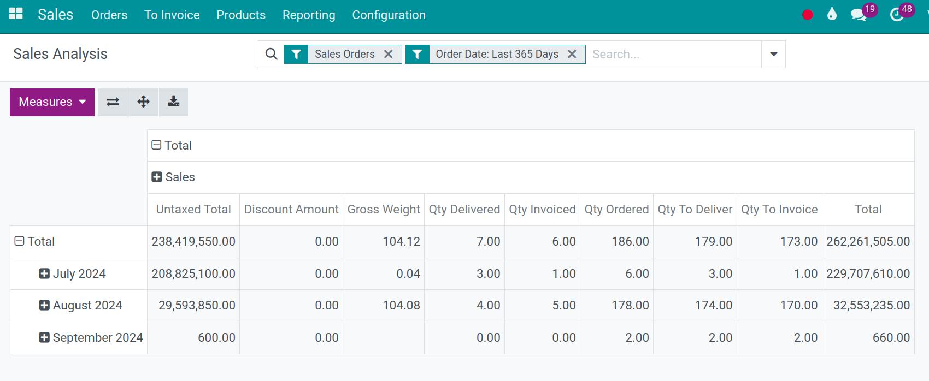The height and width of the screenshot is (381, 929).
Task: Click the 229,707,610.00 July total cell
Action: [868, 273]
